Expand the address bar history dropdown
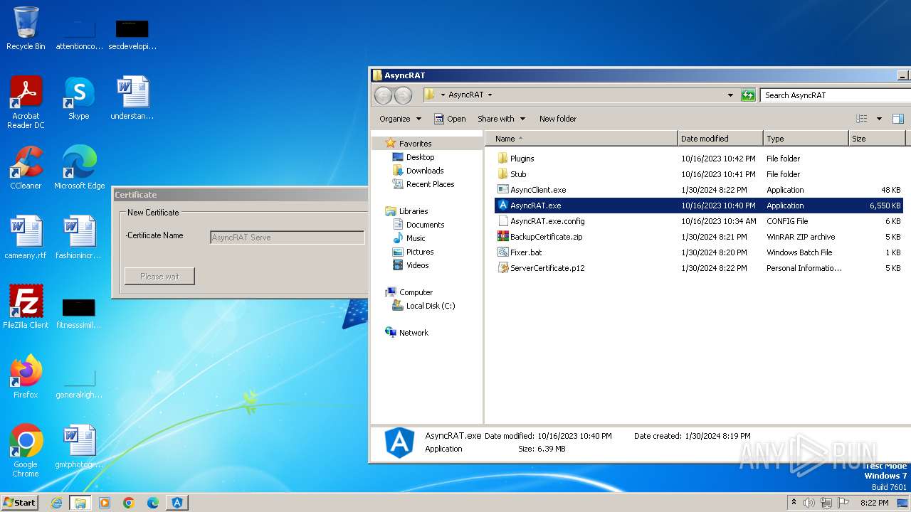This screenshot has width=911, height=512. [730, 95]
